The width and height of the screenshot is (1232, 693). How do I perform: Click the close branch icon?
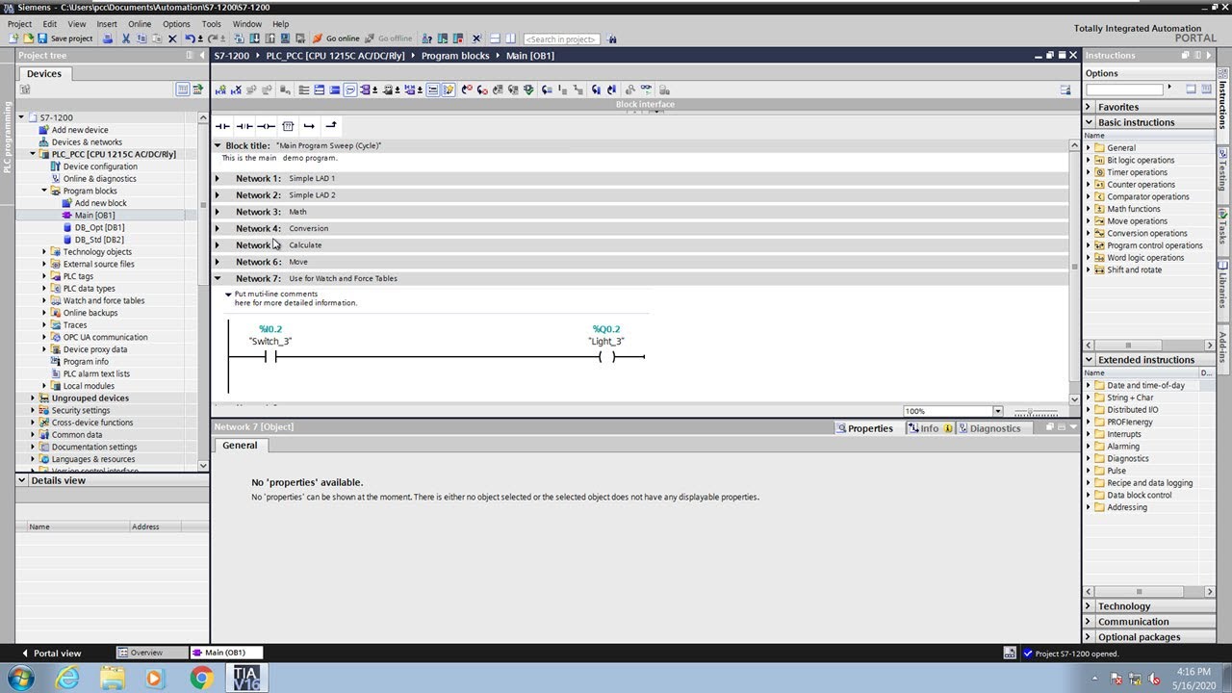click(x=331, y=126)
